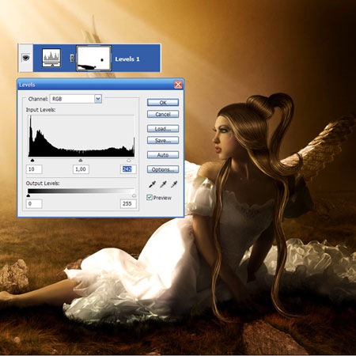This screenshot has width=356, height=356.
Task: Click the output levels field showing 0
Action: point(34,203)
